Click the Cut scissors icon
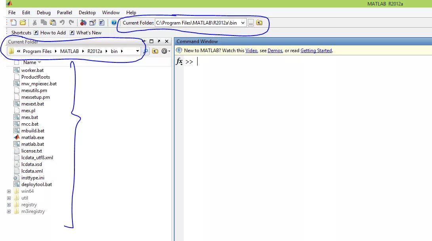The width and height of the screenshot is (432, 241). [34, 23]
